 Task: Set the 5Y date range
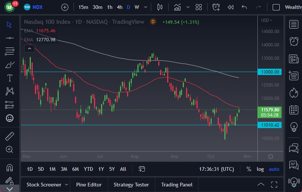(112, 169)
